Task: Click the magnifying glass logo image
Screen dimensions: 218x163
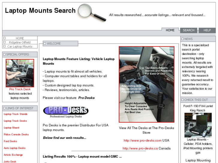Action: click(92, 13)
